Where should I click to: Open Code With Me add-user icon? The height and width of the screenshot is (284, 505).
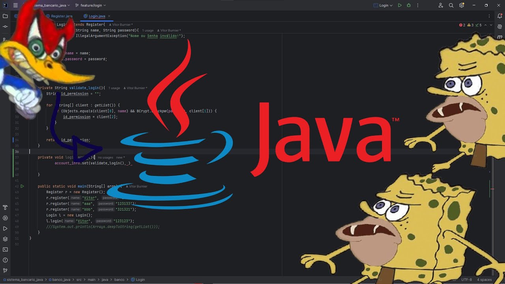441,6
